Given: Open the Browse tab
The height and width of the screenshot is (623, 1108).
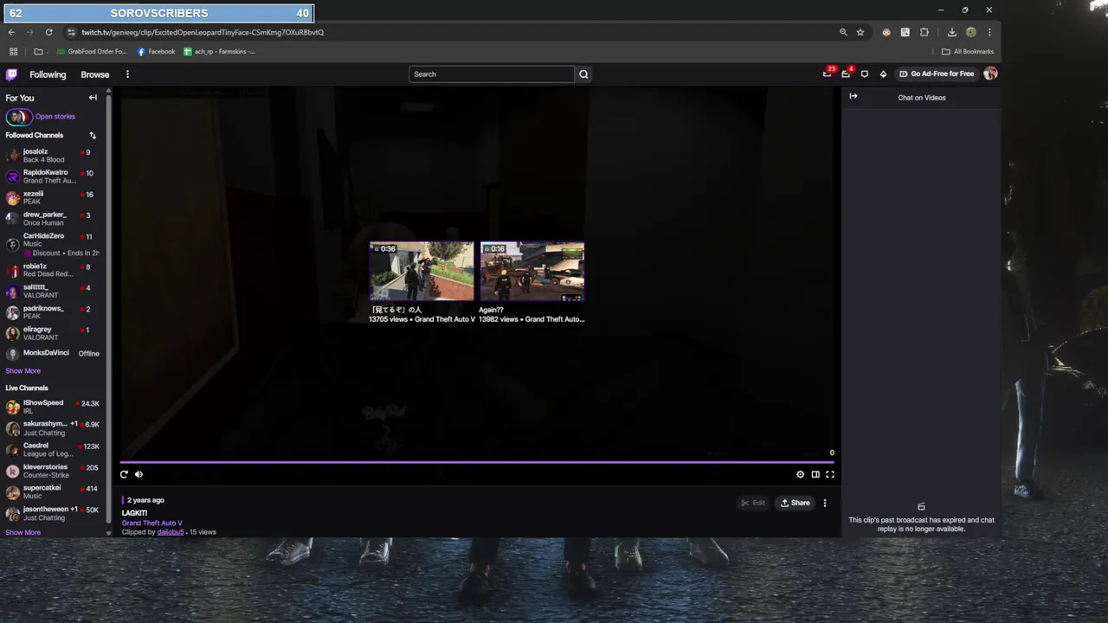Looking at the screenshot, I should [x=95, y=74].
